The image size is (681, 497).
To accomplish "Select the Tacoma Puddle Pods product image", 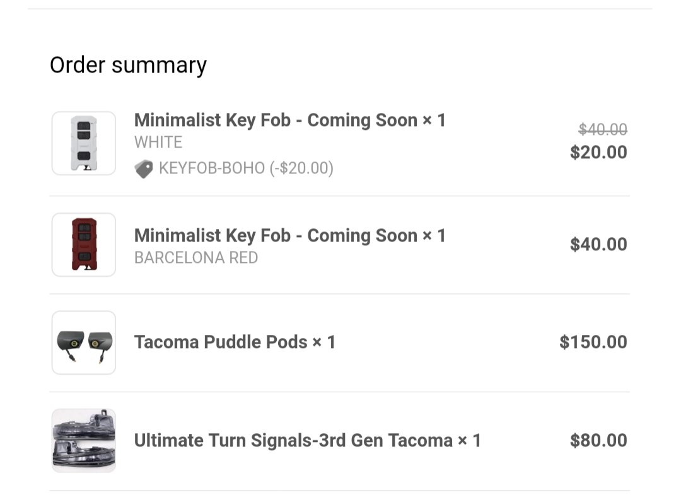I will click(84, 342).
